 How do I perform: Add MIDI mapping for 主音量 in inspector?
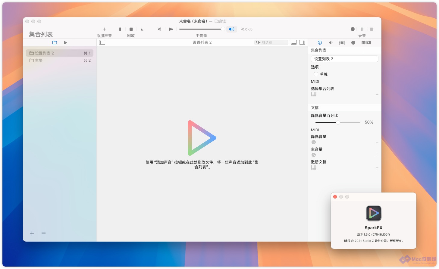click(x=377, y=155)
